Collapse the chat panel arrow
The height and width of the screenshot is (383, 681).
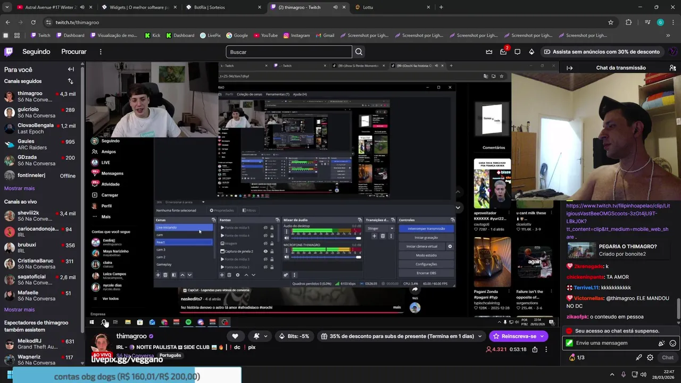coord(569,68)
